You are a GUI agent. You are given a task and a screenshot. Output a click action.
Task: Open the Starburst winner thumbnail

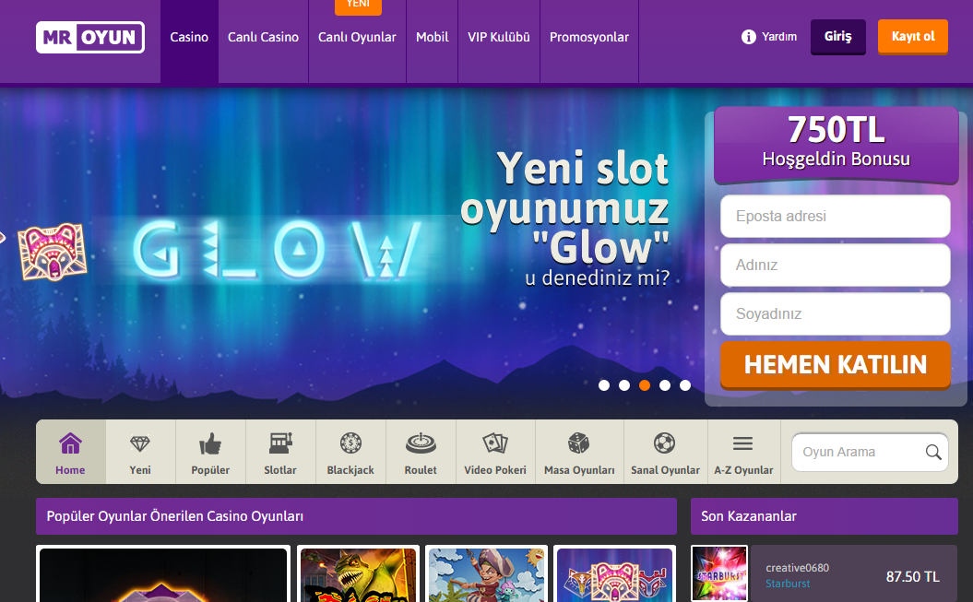pos(719,573)
